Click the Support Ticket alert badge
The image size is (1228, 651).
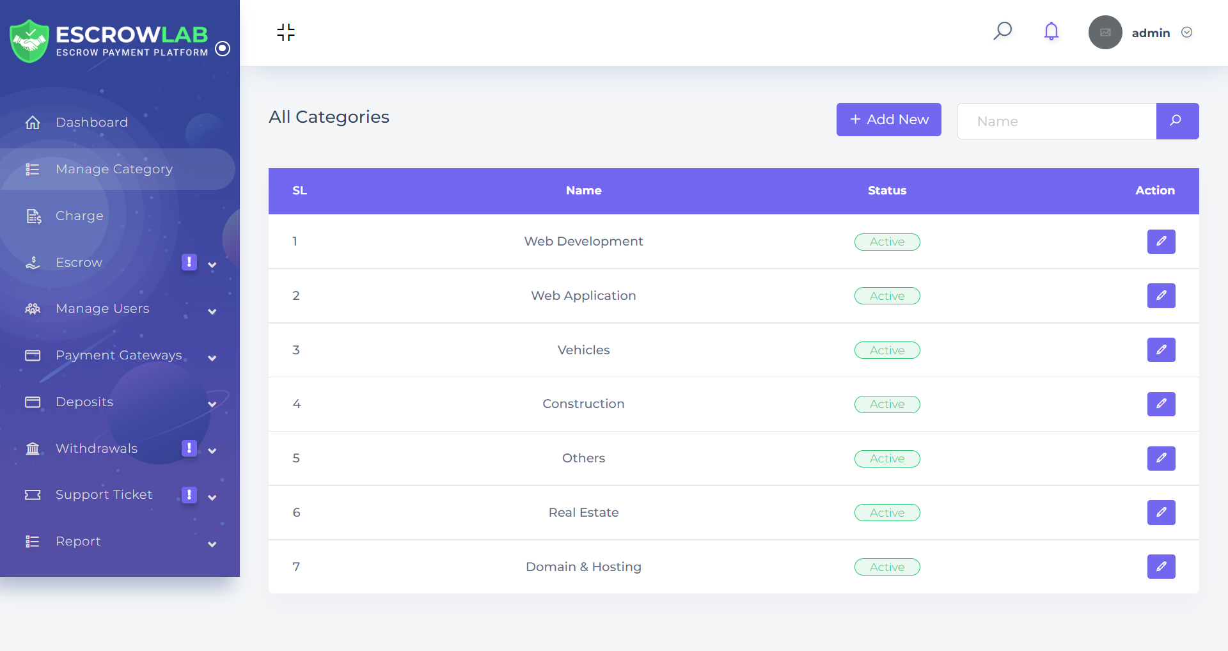point(189,494)
